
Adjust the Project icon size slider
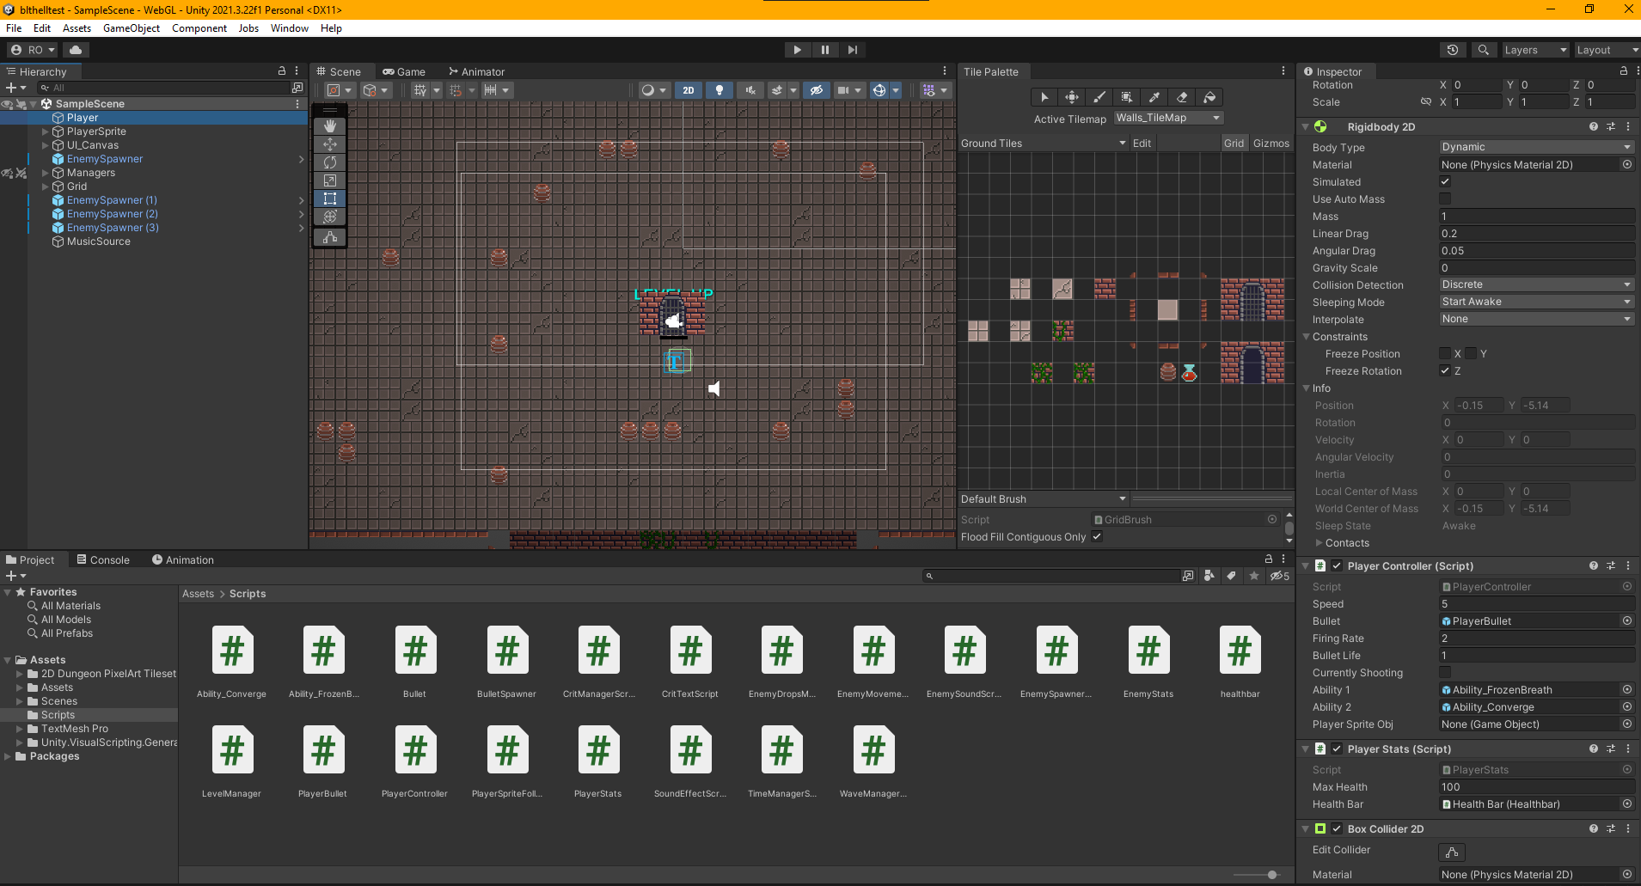[x=1271, y=875]
